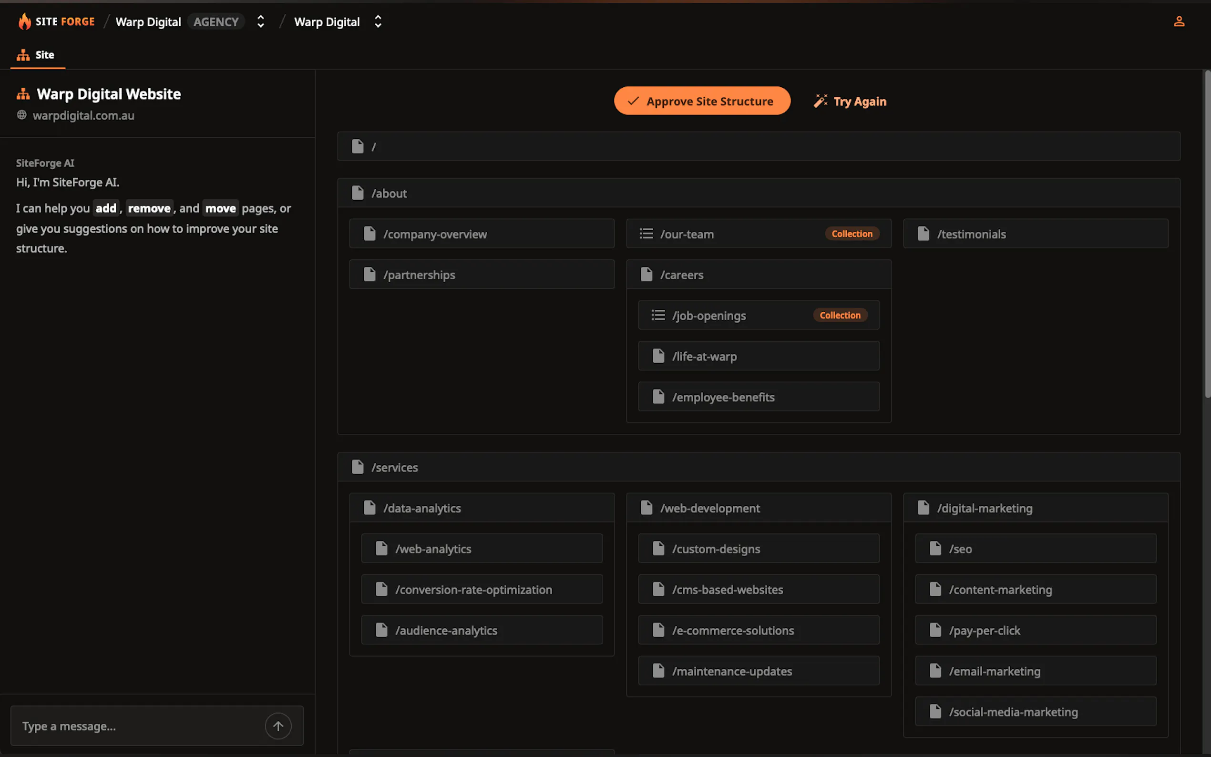1211x757 pixels.
Task: Click the page icon beside /services
Action: [358, 467]
